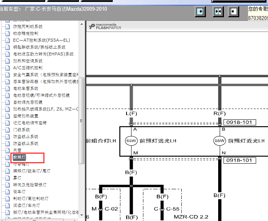The image size is (268, 221).
Task: Select 加热和空调系统 entry
Action: (x=28, y=61)
